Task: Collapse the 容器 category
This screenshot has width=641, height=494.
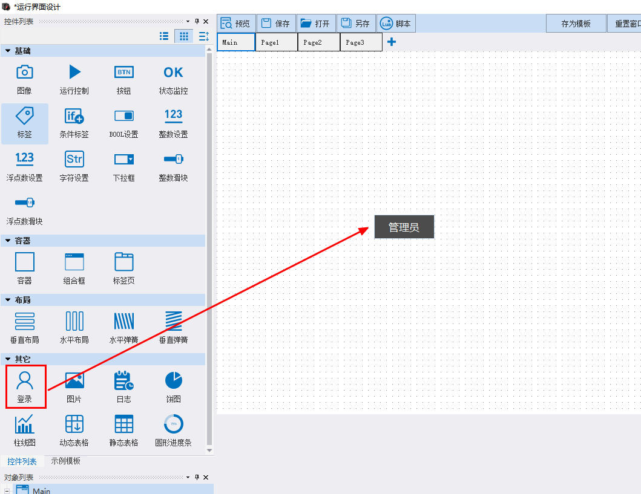Action: pos(8,241)
